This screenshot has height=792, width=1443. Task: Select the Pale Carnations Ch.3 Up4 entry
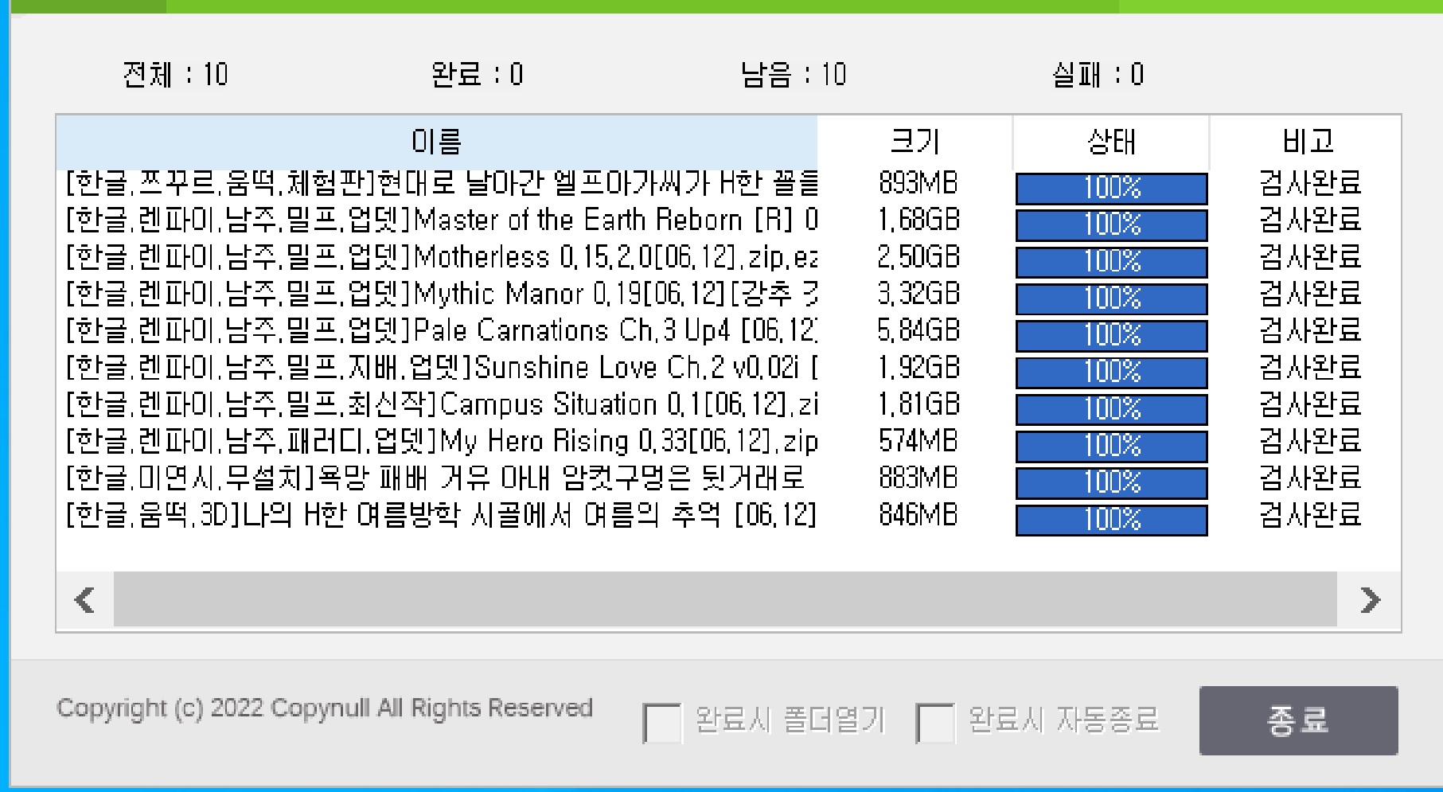tap(442, 330)
